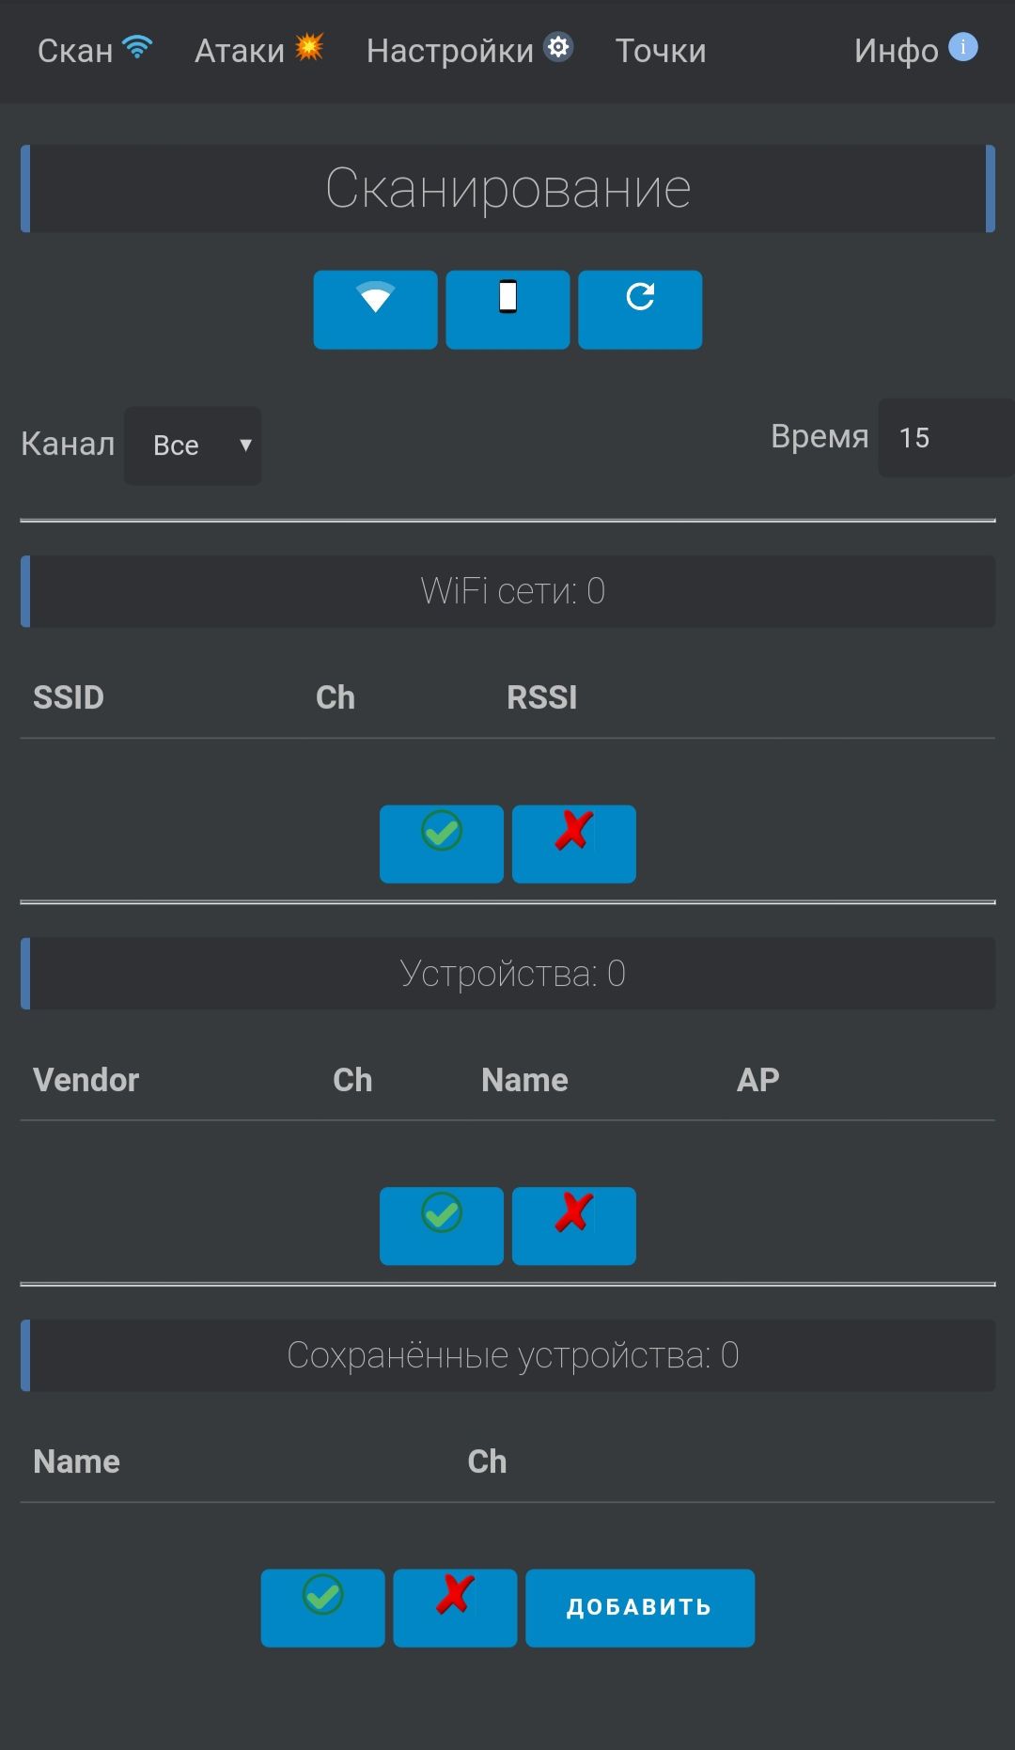1015x1750 pixels.
Task: Deselect all WiFi networks red cross
Action: 573,843
